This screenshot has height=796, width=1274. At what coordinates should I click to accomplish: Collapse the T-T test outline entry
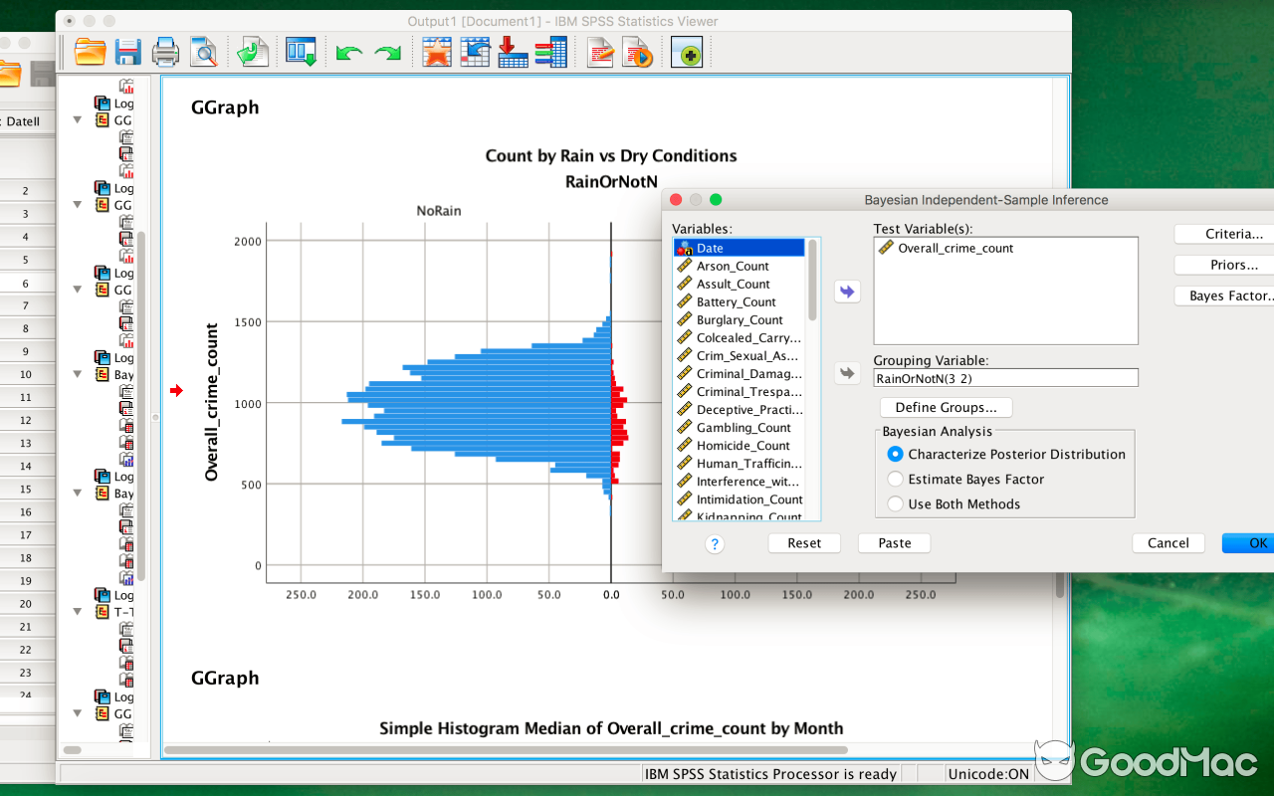coord(77,612)
